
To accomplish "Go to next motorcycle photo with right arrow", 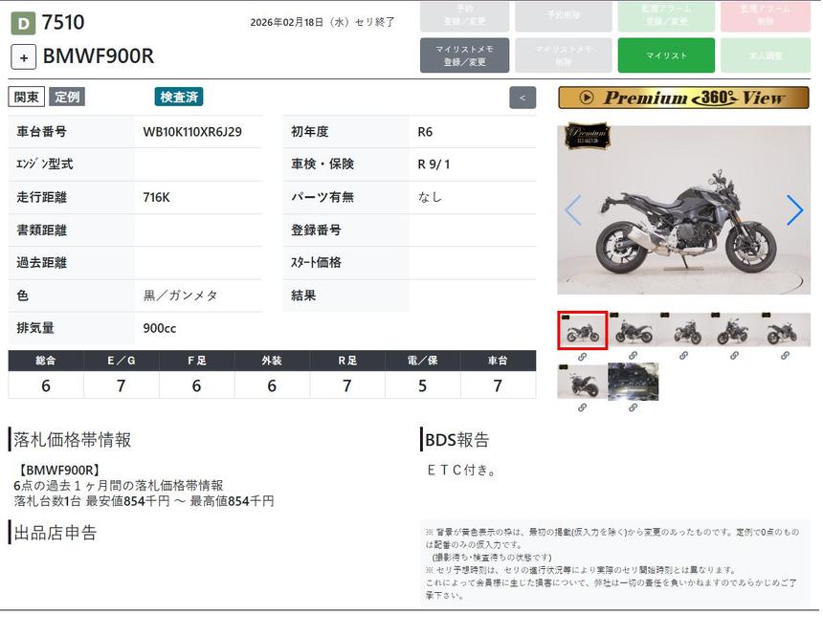I will (x=794, y=210).
